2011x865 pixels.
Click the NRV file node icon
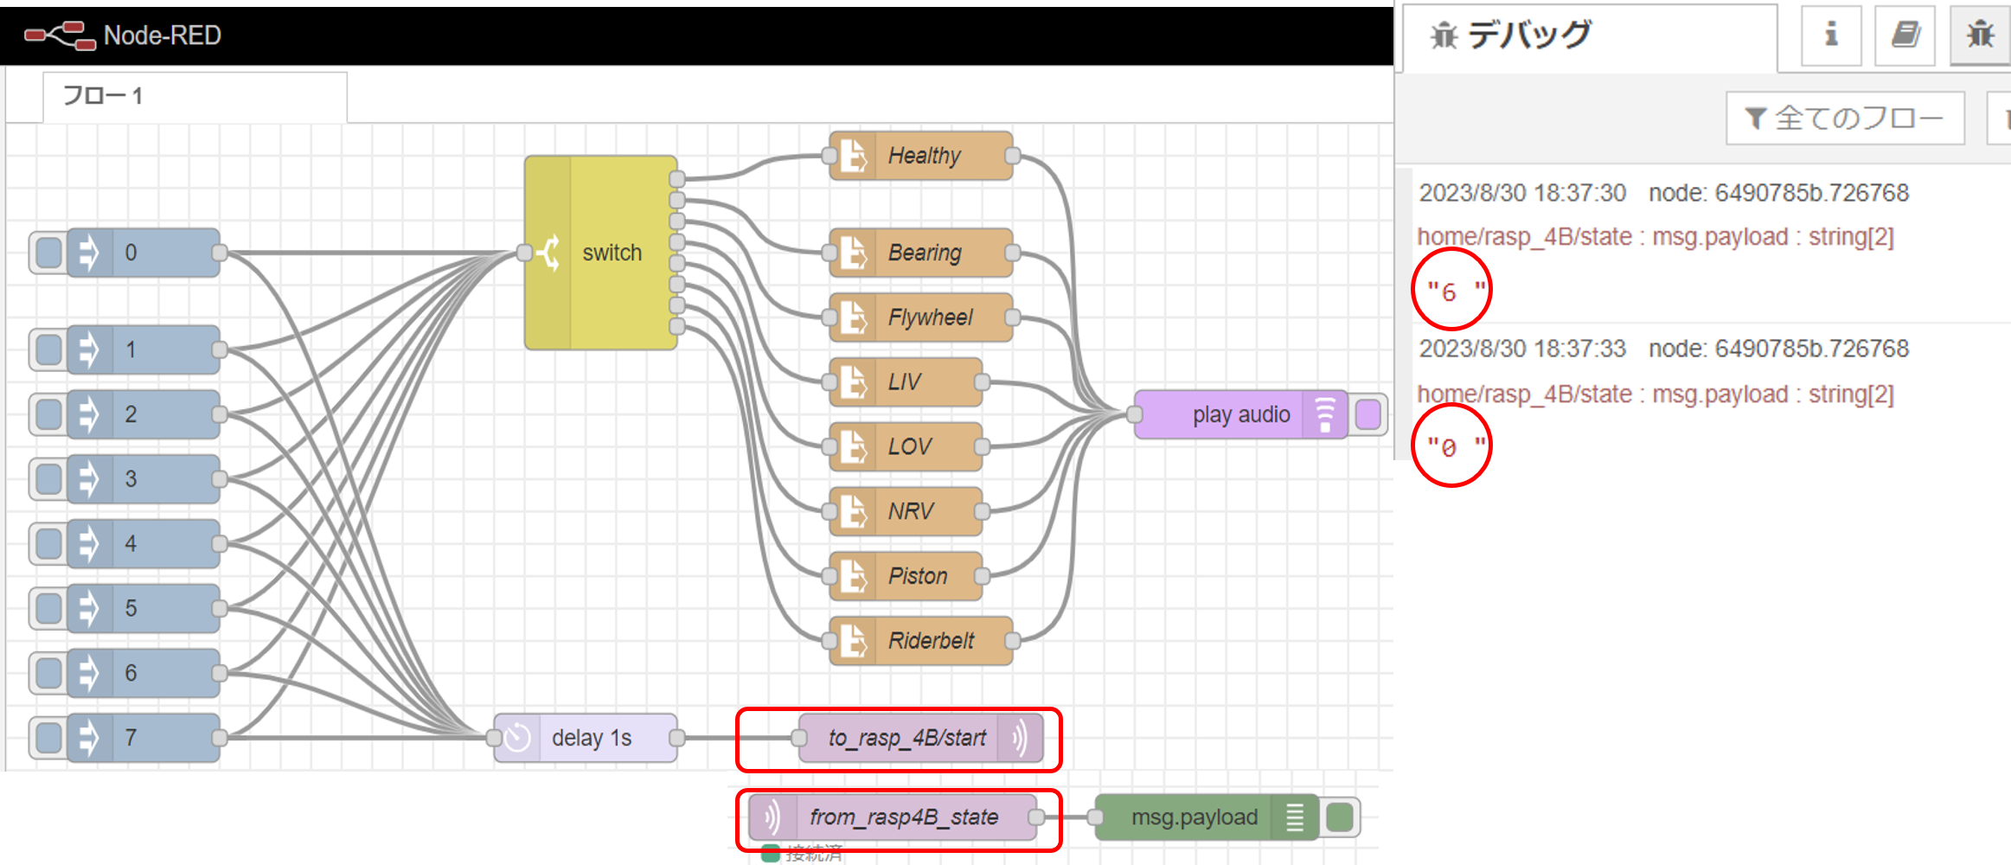[854, 511]
